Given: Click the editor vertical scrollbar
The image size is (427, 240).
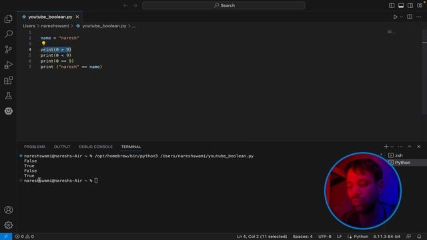Looking at the screenshot, I should click(424, 72).
